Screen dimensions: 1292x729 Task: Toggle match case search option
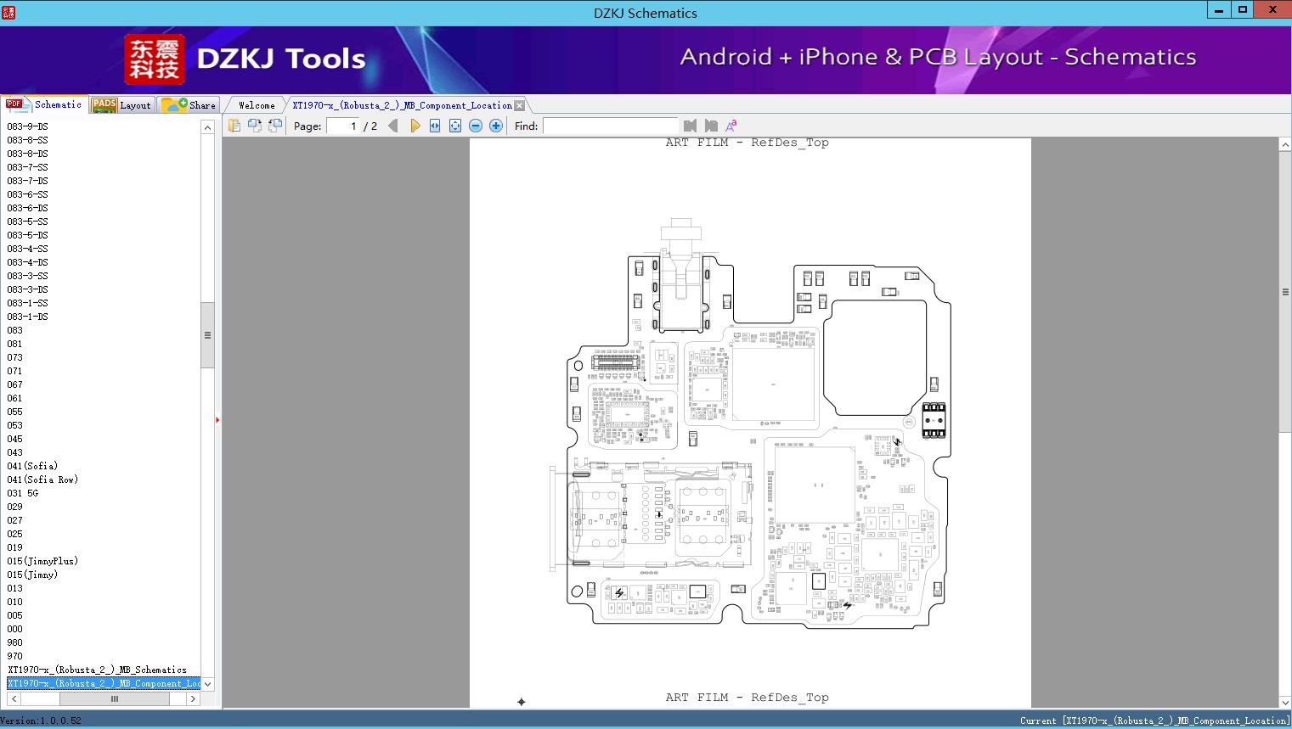click(x=731, y=126)
